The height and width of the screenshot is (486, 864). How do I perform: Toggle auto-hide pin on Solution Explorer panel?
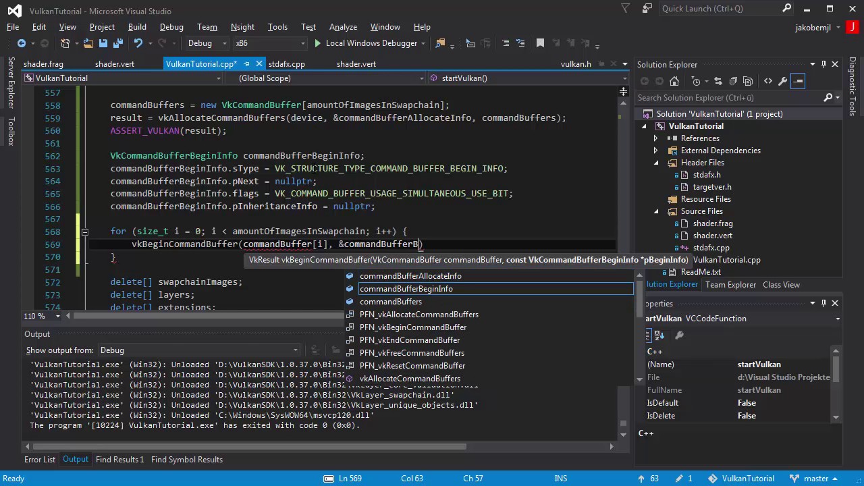[x=823, y=64]
